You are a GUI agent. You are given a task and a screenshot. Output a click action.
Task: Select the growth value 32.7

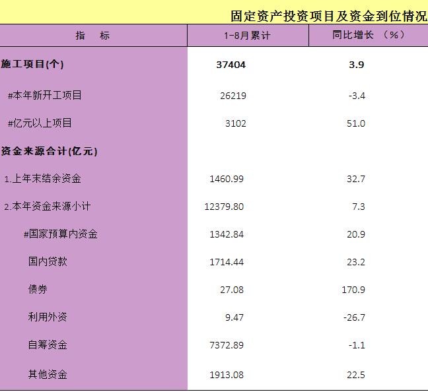356,179
